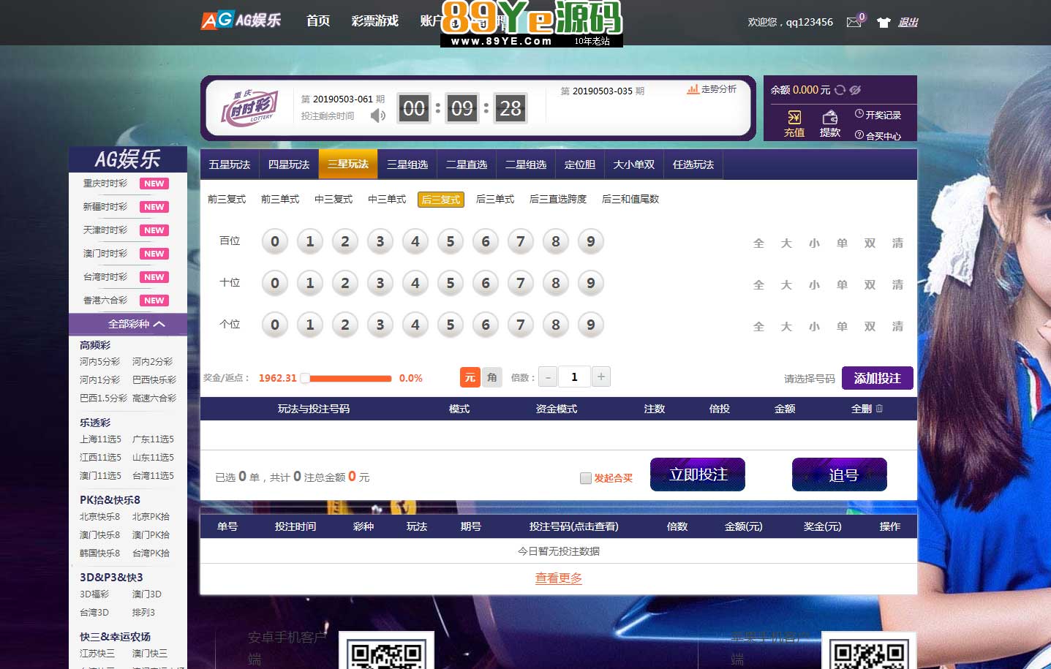Click the mail envelope icon in header

click(x=853, y=22)
